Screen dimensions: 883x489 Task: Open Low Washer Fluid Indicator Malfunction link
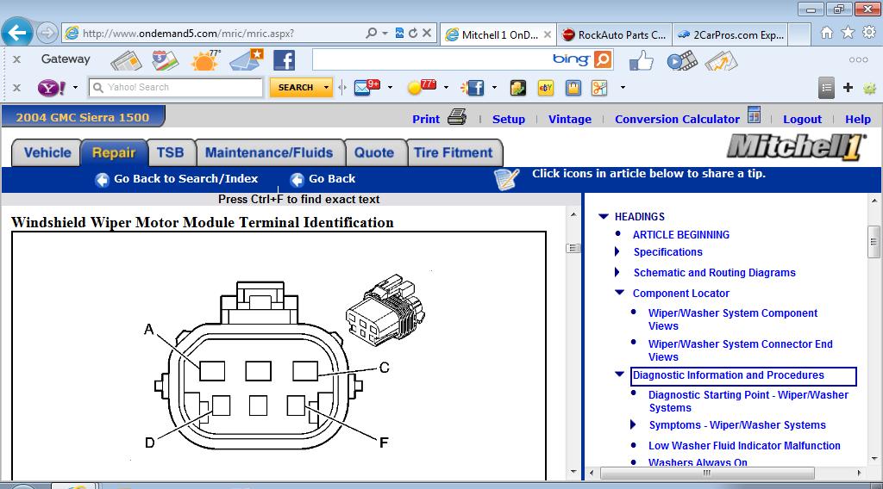(x=744, y=446)
